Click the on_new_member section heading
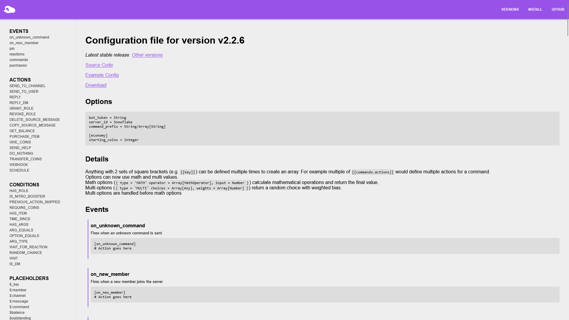This screenshot has height=320, width=569. pyautogui.click(x=110, y=274)
